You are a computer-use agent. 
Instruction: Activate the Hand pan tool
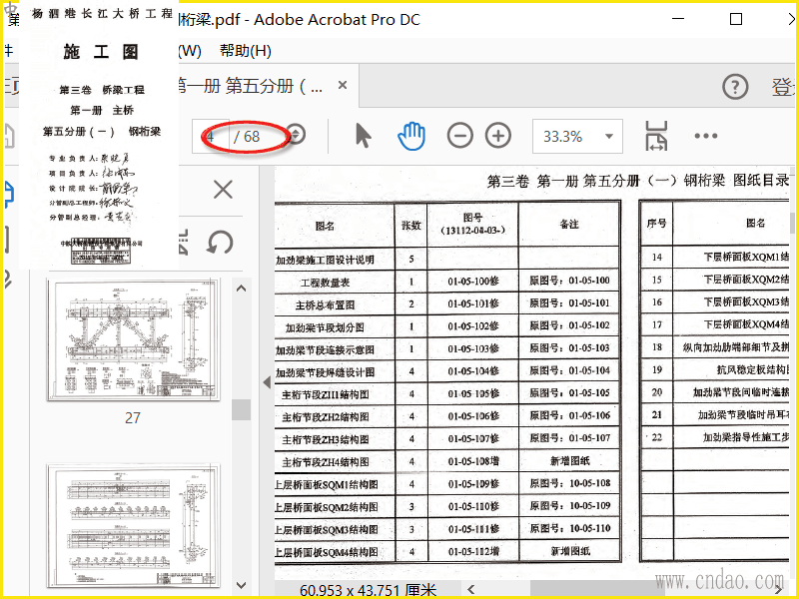410,136
